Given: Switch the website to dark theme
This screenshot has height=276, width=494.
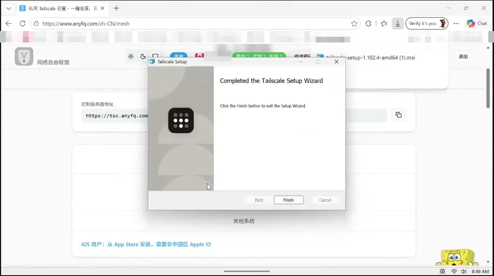Looking at the screenshot, I should (x=143, y=56).
